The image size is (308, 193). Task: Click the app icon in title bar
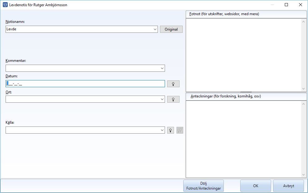[5, 5]
